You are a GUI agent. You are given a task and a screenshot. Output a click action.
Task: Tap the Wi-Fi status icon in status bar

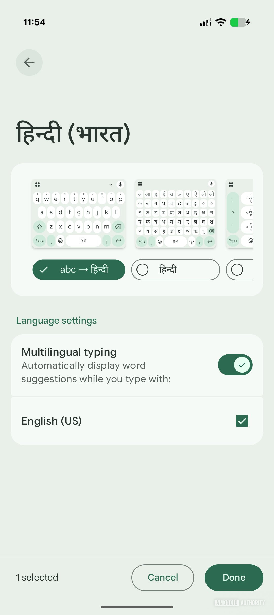pos(221,22)
